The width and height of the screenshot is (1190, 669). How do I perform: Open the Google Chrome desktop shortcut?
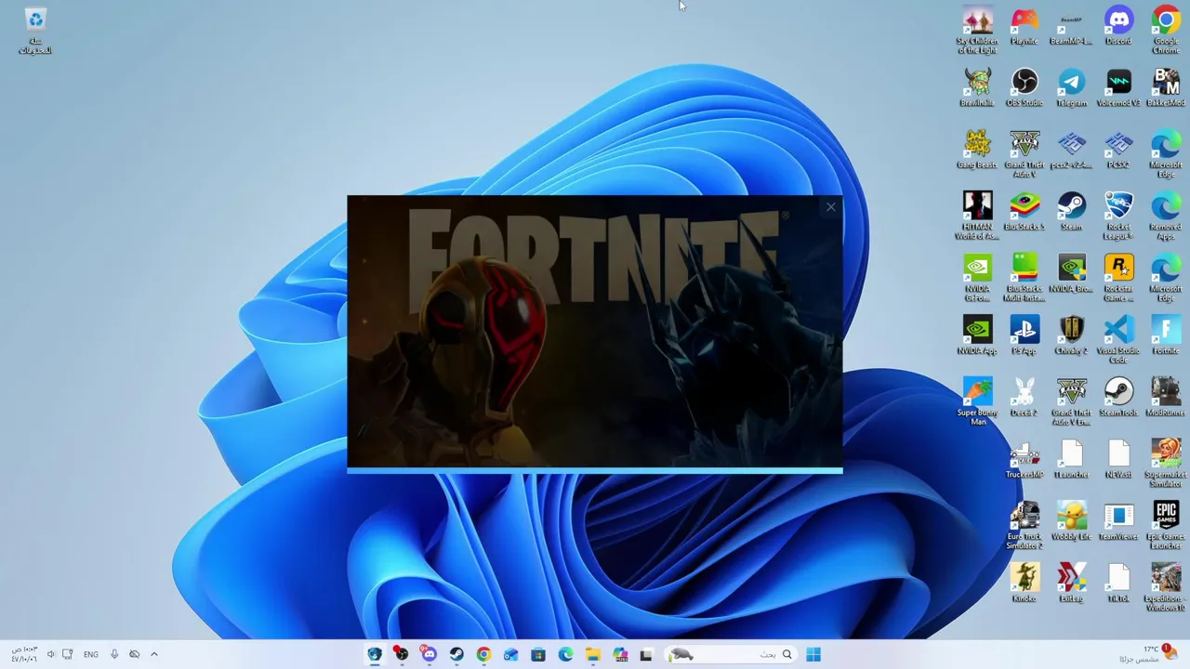[x=1166, y=31]
